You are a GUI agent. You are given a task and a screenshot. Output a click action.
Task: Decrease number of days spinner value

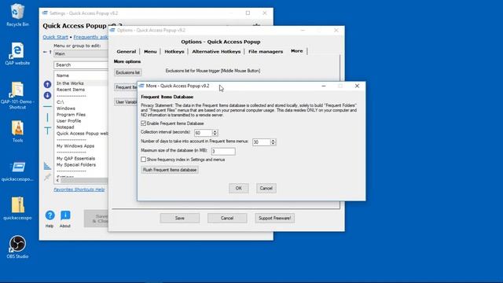point(273,143)
